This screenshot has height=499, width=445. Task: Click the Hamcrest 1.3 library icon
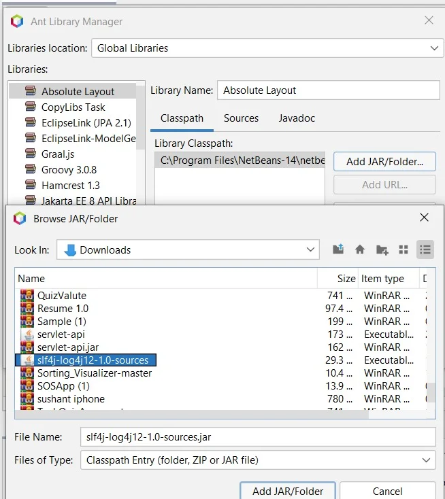[31, 185]
